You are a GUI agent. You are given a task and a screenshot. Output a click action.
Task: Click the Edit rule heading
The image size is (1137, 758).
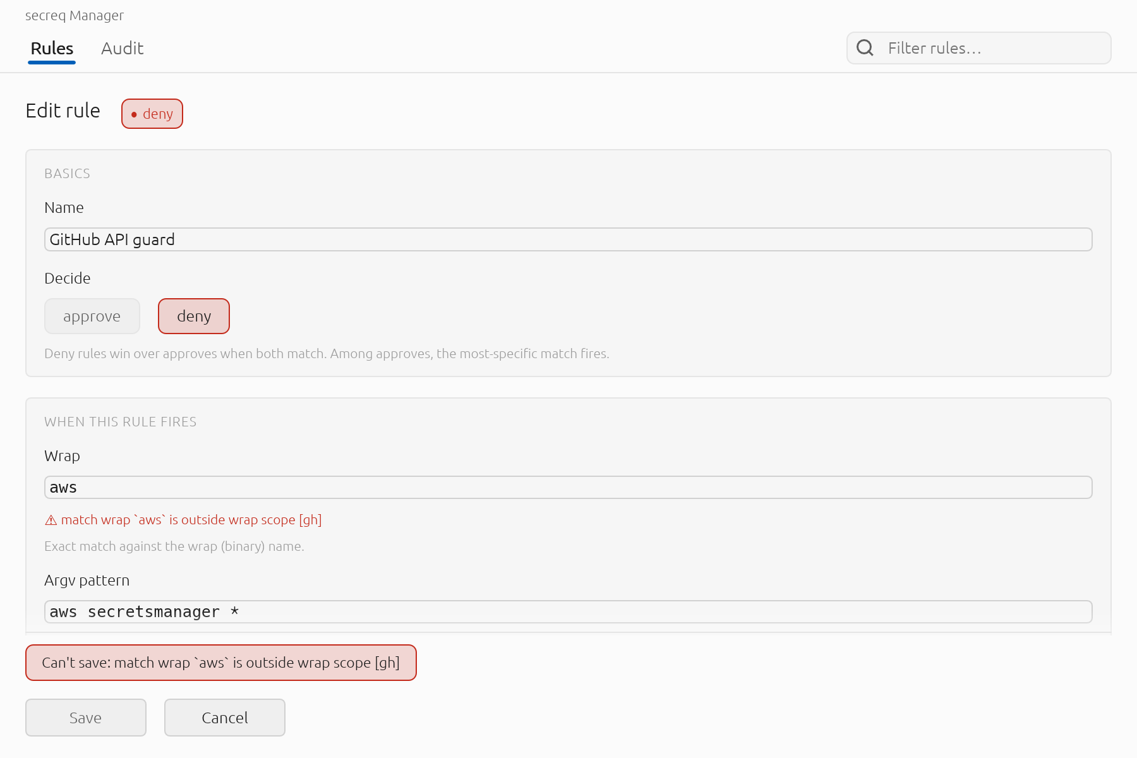63,111
